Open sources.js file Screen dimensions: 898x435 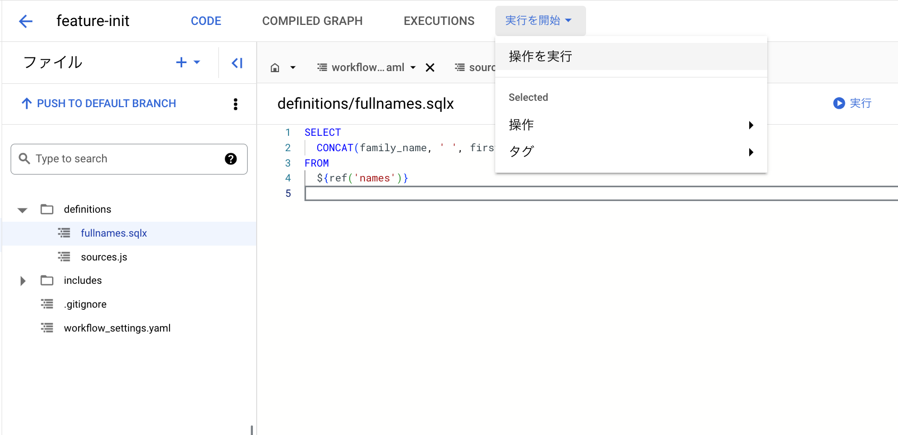pyautogui.click(x=104, y=257)
